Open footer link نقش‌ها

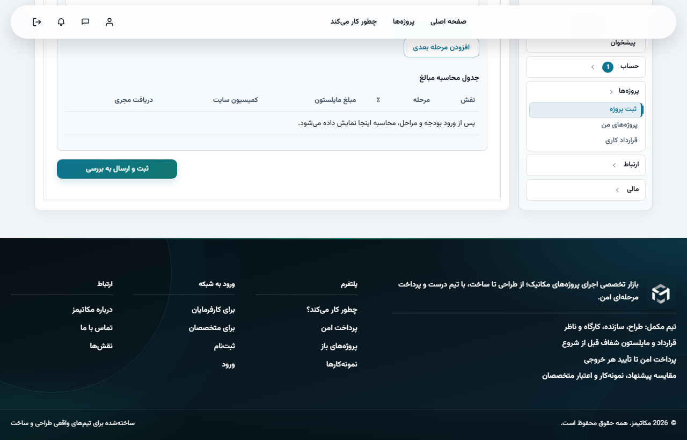click(x=101, y=346)
